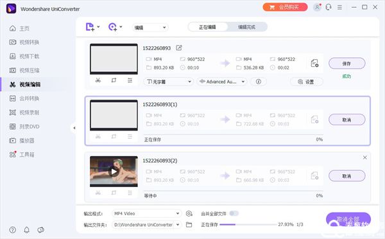Click output settings icon for 1522260893(1)
The height and width of the screenshot is (239, 385).
pyautogui.click(x=314, y=119)
